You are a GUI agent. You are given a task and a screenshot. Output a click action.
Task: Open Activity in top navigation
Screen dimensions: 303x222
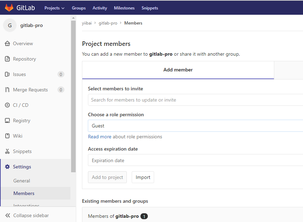pos(100,8)
